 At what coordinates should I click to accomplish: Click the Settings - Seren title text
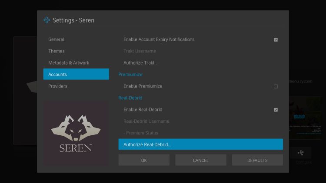tap(73, 20)
